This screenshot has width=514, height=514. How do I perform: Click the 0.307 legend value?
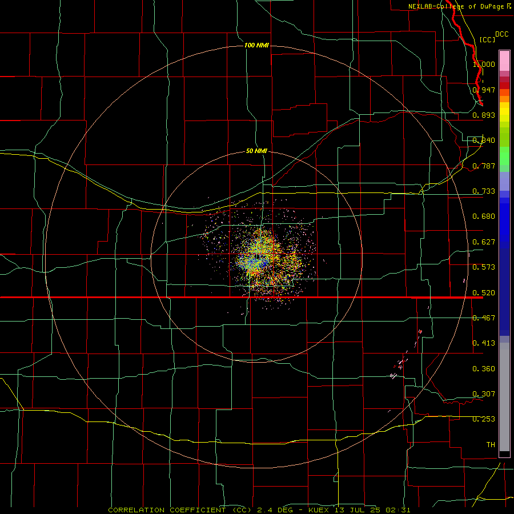click(x=484, y=393)
